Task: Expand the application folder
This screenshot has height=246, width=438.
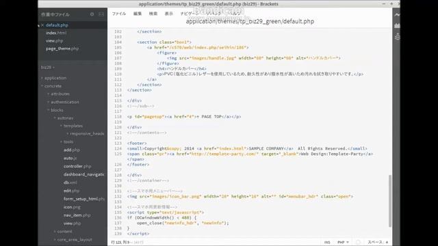Action: click(x=55, y=78)
